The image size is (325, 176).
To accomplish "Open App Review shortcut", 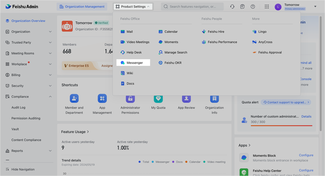I will 186,102.
